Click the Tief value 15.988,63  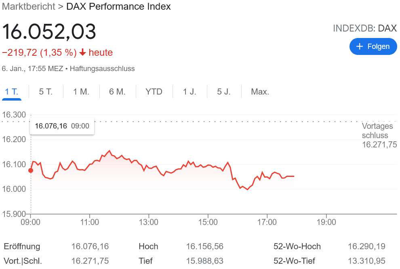pyautogui.click(x=204, y=261)
